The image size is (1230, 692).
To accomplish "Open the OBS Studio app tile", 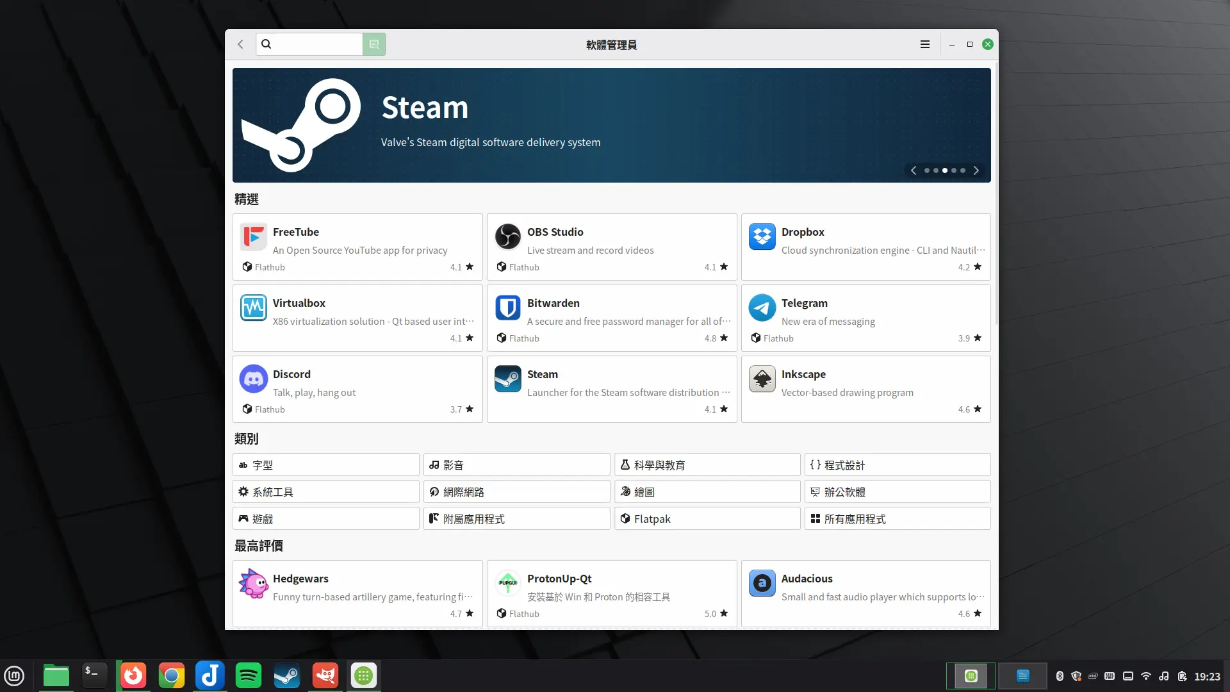I will pyautogui.click(x=611, y=247).
